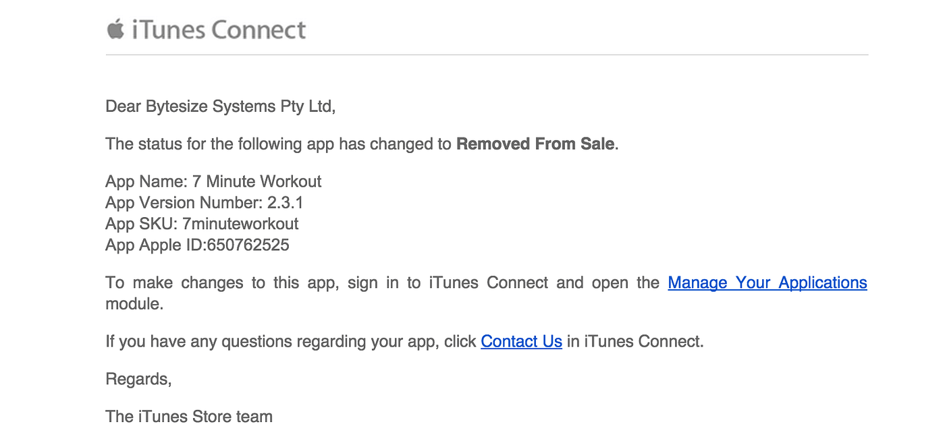Viewport: 945px width, 447px height.
Task: Click the App Apple ID 650762525 line
Action: click(197, 245)
